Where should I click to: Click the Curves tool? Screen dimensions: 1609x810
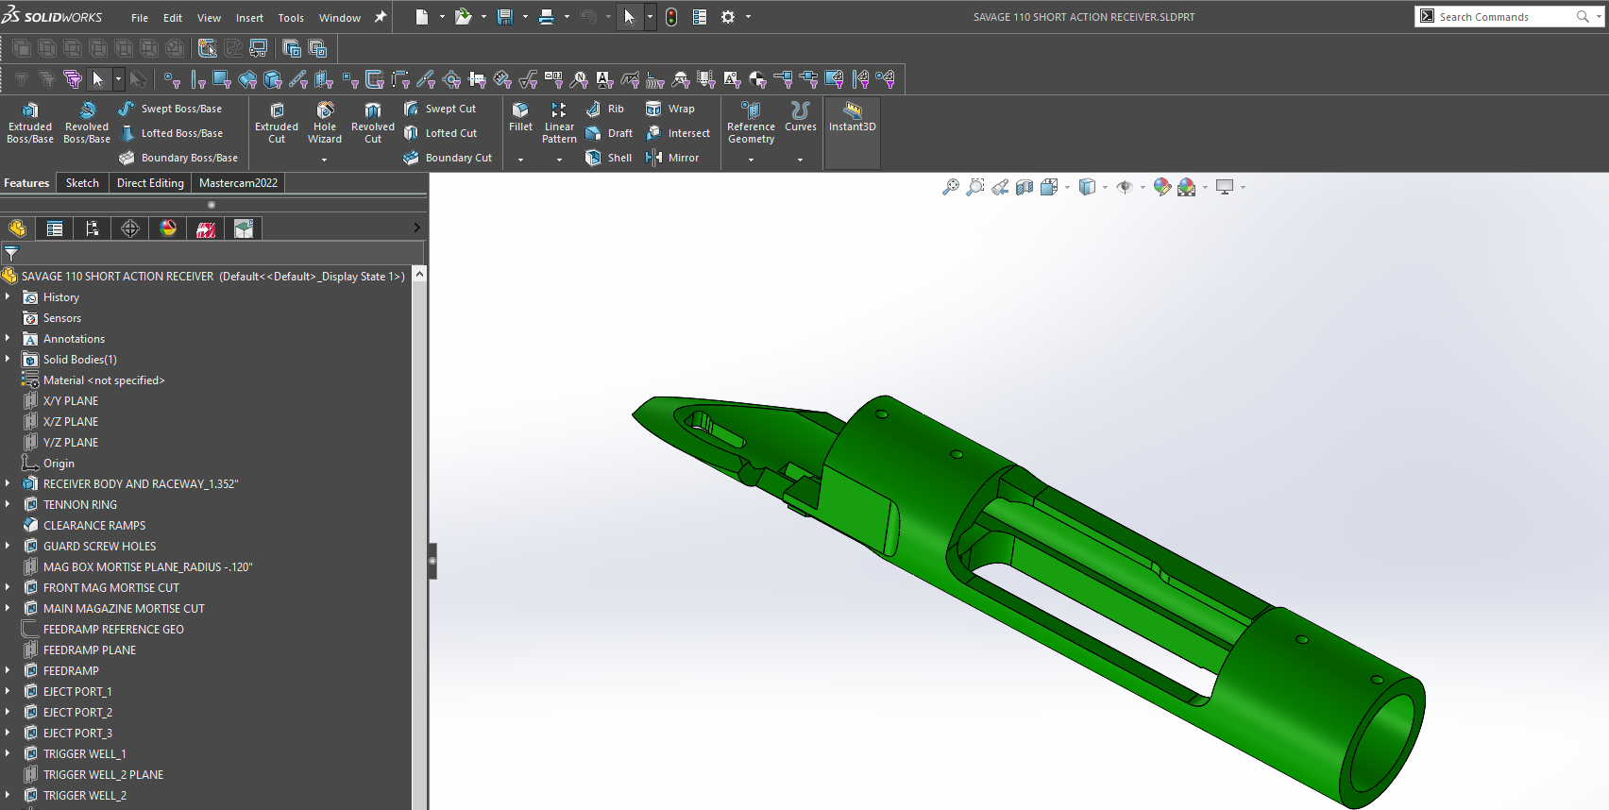pyautogui.click(x=801, y=117)
